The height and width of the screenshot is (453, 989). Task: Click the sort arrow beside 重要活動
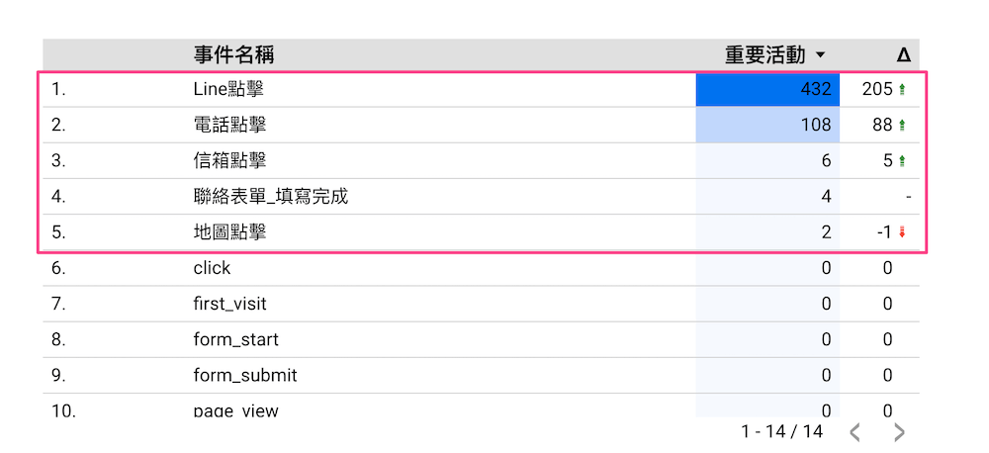tap(820, 55)
